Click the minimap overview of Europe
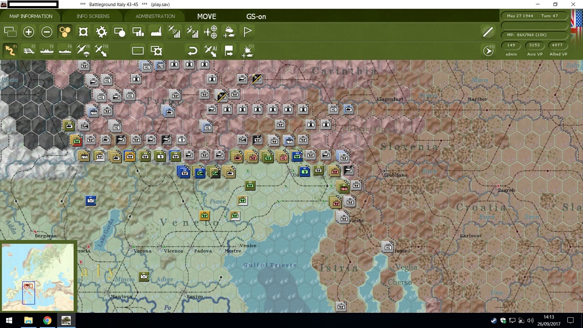 point(38,276)
